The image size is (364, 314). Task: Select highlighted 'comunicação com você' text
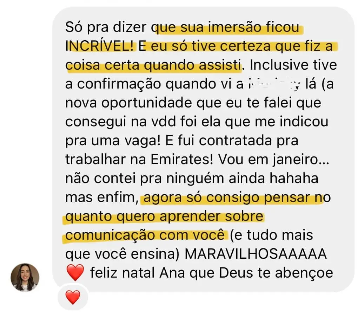click(x=145, y=235)
